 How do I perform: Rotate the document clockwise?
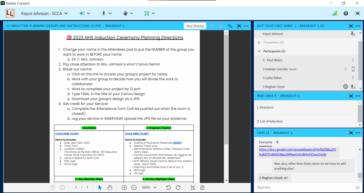click(178, 188)
